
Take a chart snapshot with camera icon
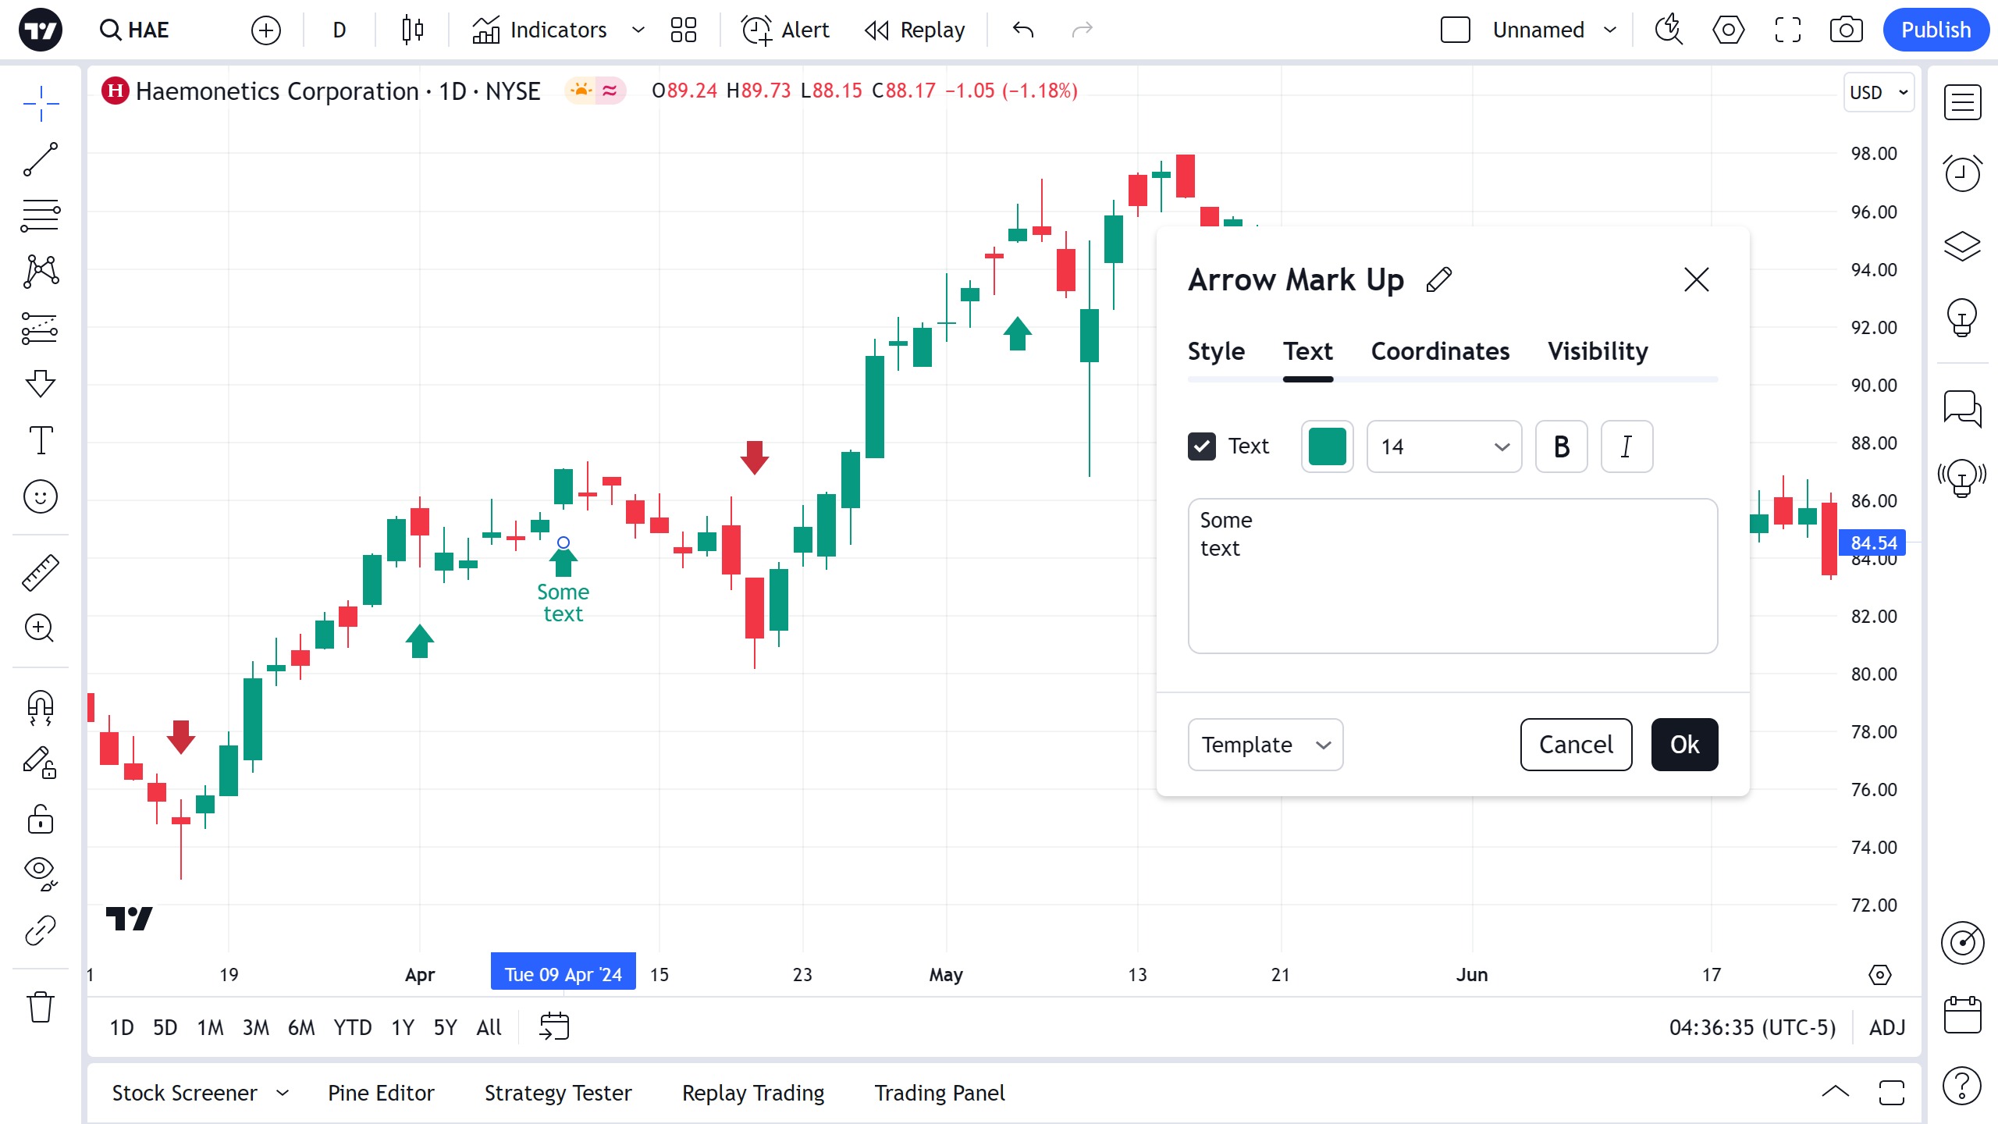pyautogui.click(x=1846, y=30)
